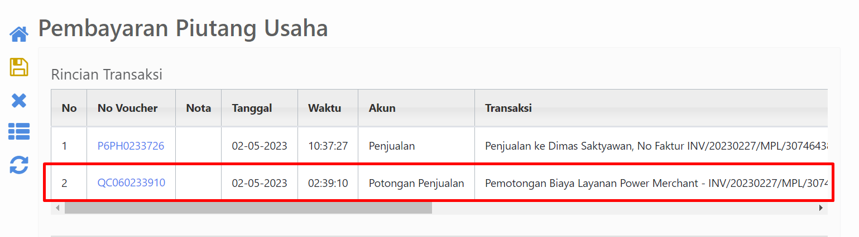The width and height of the screenshot is (859, 237).
Task: Click the horizontal scrollbar right arrow
Action: coord(821,208)
